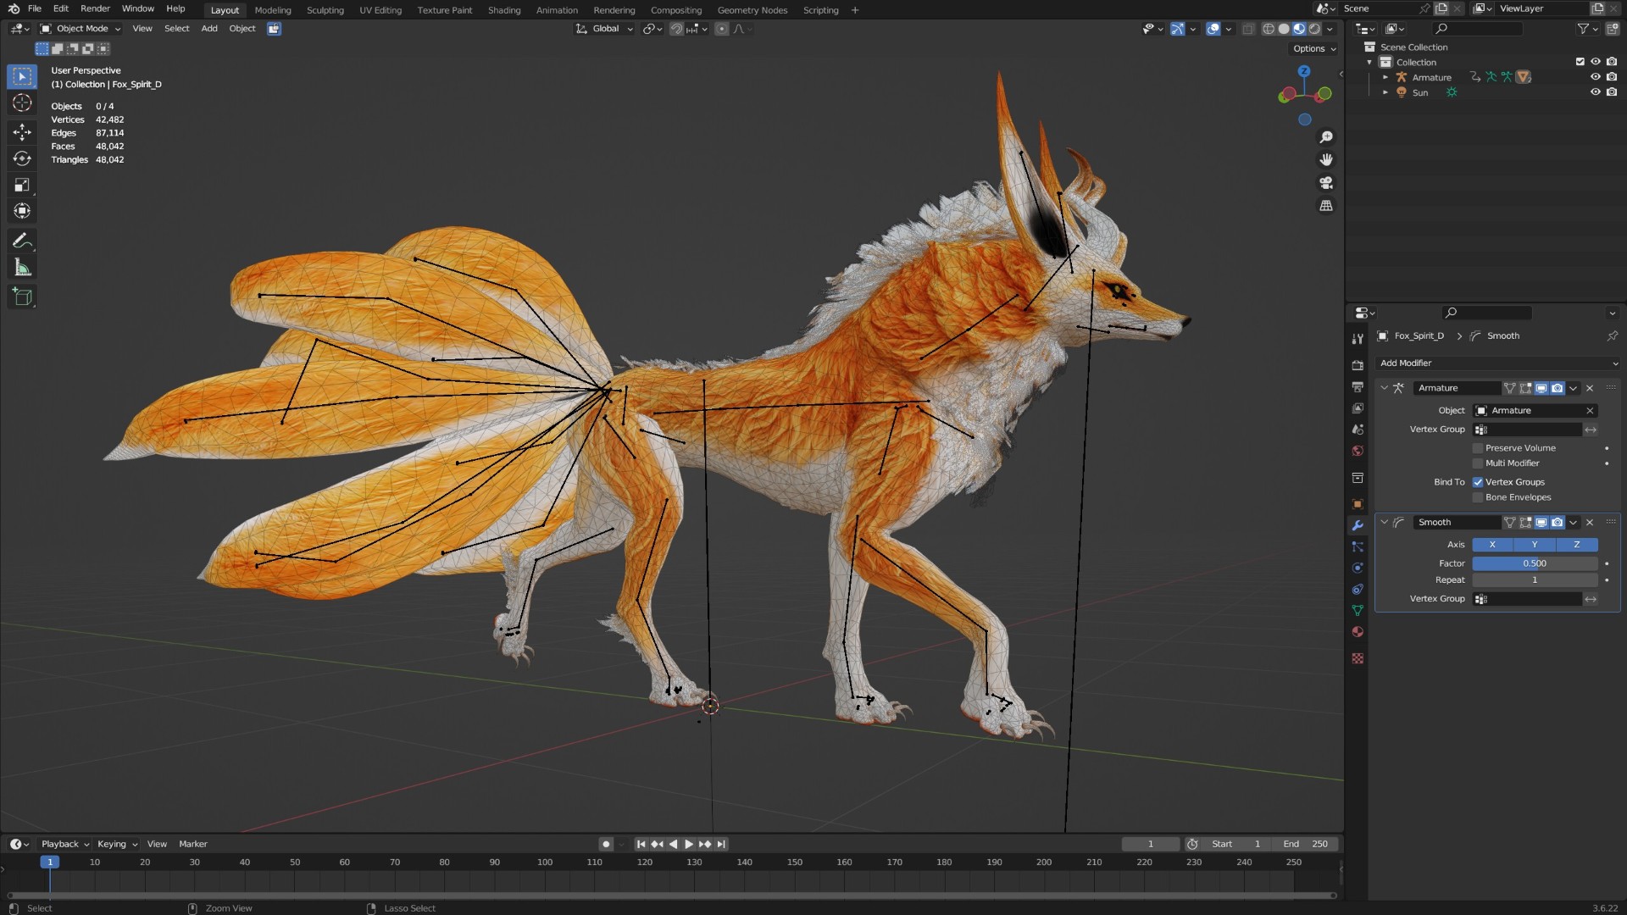Screen dimensions: 1627x915
Task: Pin the Fox_Spirit_D properties context
Action: (x=1612, y=336)
